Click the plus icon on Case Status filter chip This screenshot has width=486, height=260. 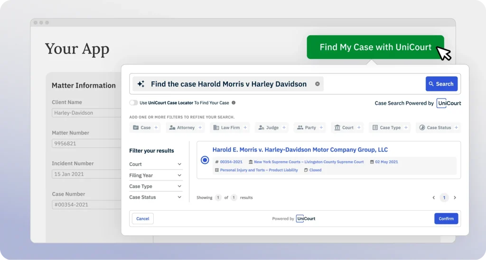point(456,127)
